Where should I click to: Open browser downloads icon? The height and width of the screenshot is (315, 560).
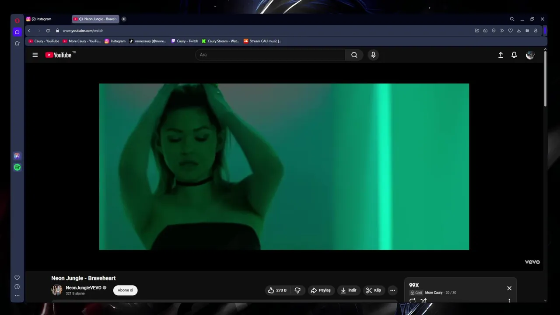pyautogui.click(x=519, y=31)
